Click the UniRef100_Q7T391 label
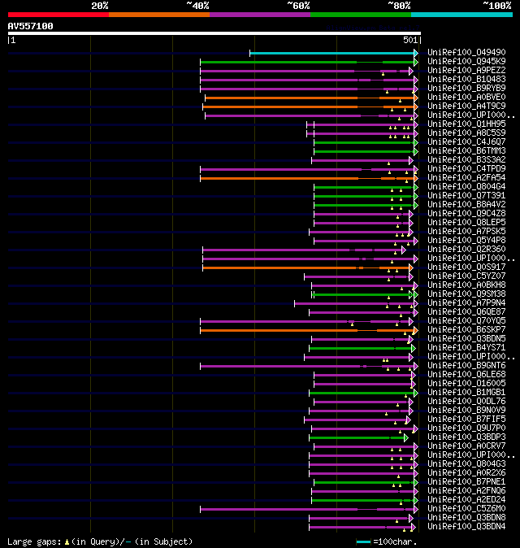This screenshot has width=520, height=548. [466, 196]
